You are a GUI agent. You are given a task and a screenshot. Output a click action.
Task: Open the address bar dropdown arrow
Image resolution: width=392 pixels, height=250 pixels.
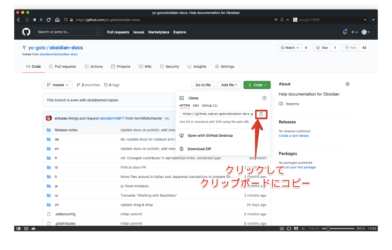click(x=288, y=20)
